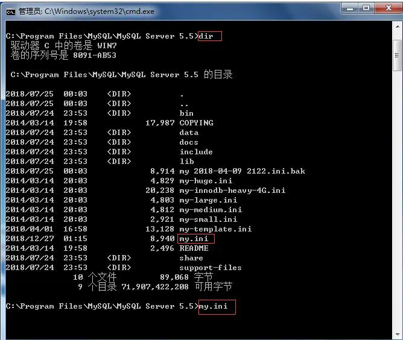Click the 'my-template.ini' file name
403x340 pixels.
215,229
